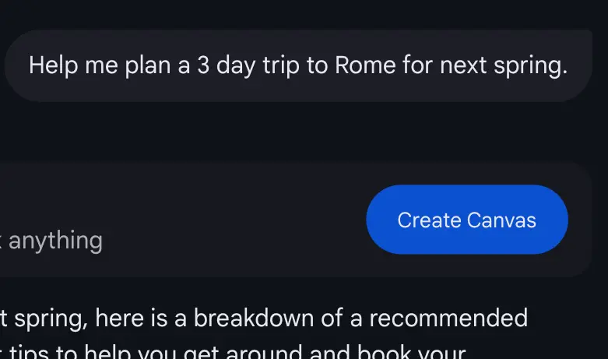The image size is (608, 359).
Task: Click 'spring, here is a' response text
Action: tap(93, 319)
